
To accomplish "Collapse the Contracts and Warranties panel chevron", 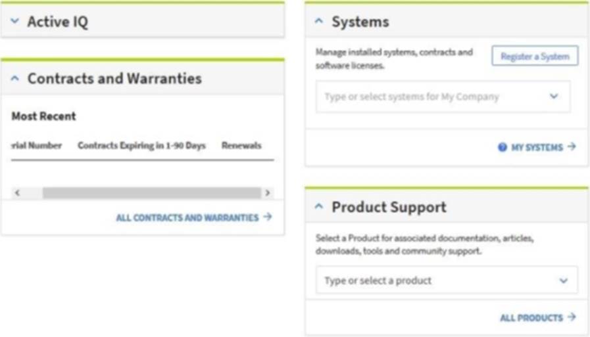I will tap(16, 79).
